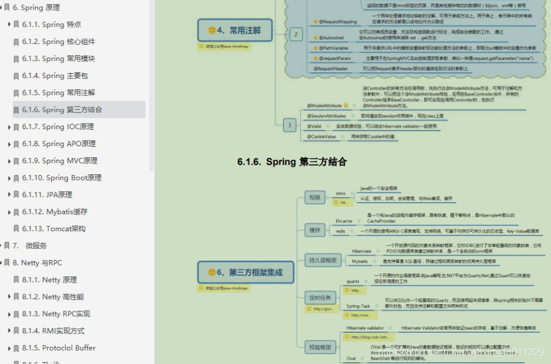The image size is (551, 364).
Task: Click the 权限 mind map node
Action: click(314, 198)
